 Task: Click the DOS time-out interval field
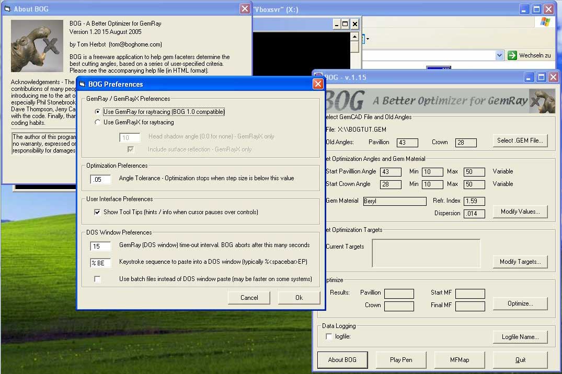point(100,246)
